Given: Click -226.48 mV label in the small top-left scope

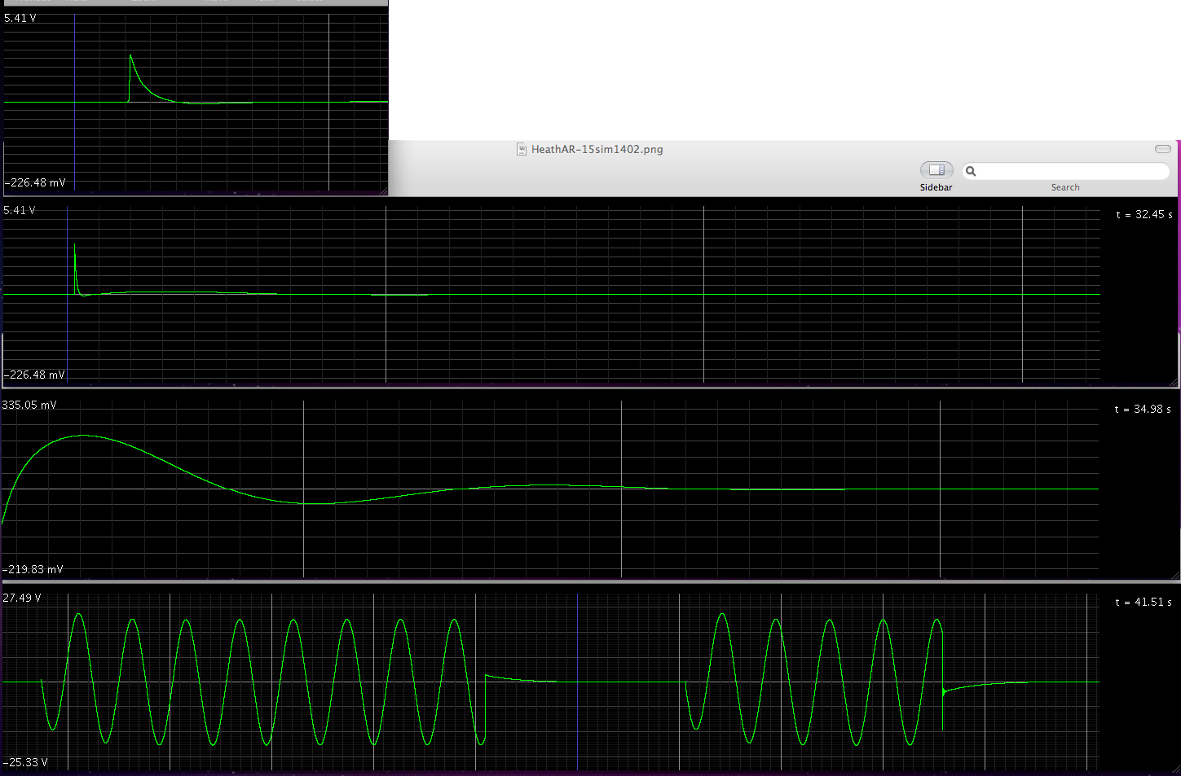Looking at the screenshot, I should (35, 182).
